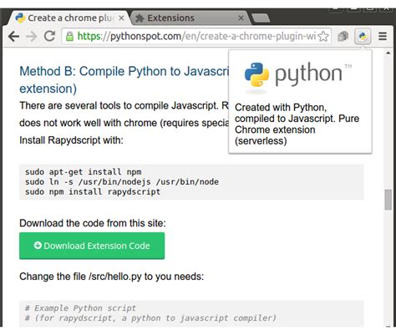Click the text 'Change the file /src/hello.py'
Screen dimensions: 396x335
(x=80, y=277)
